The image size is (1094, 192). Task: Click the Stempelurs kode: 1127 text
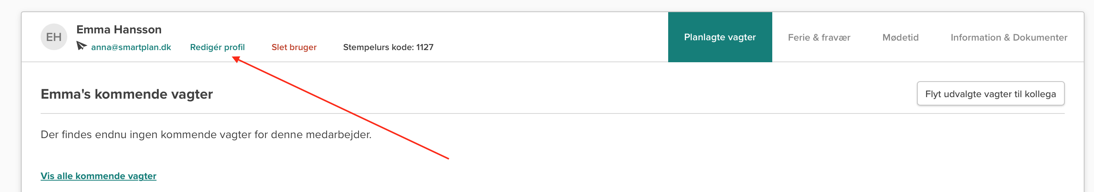pyautogui.click(x=388, y=47)
